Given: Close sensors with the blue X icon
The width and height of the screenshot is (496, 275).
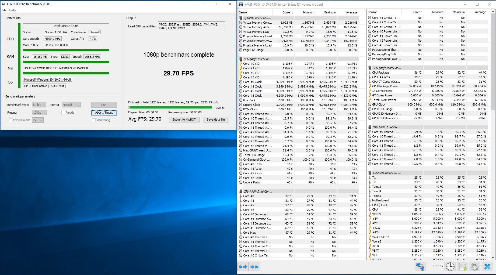Looking at the screenshot, I should pos(487,267).
